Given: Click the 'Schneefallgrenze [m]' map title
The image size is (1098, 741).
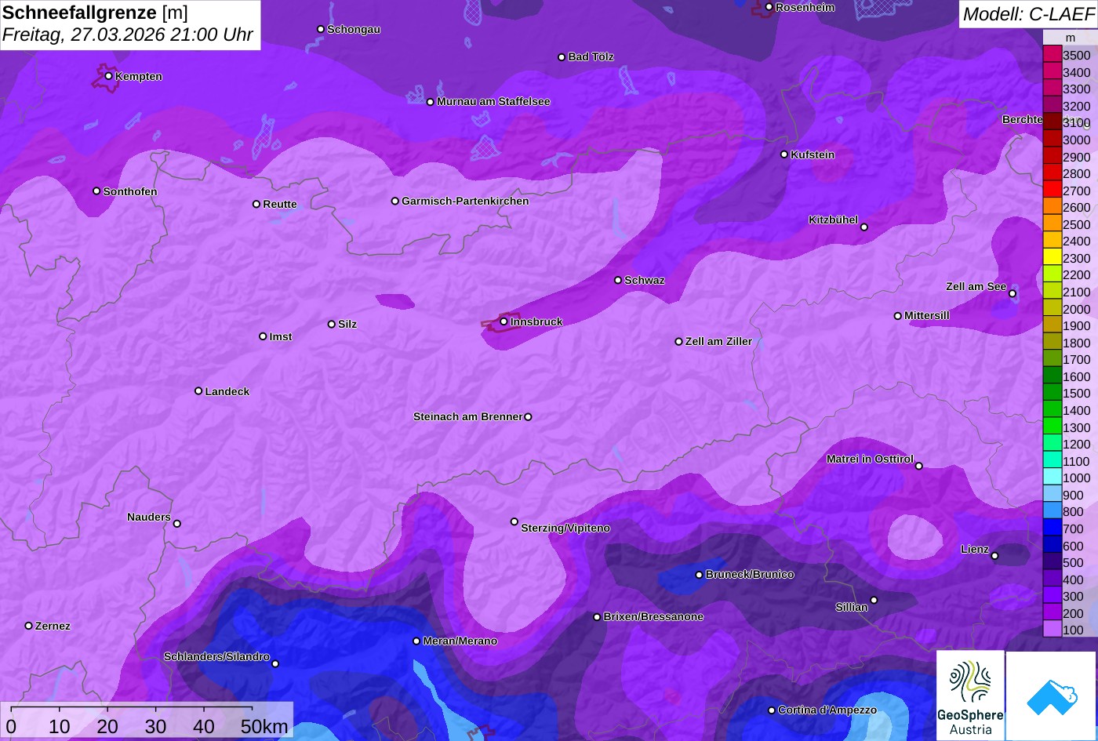Looking at the screenshot, I should [x=95, y=13].
